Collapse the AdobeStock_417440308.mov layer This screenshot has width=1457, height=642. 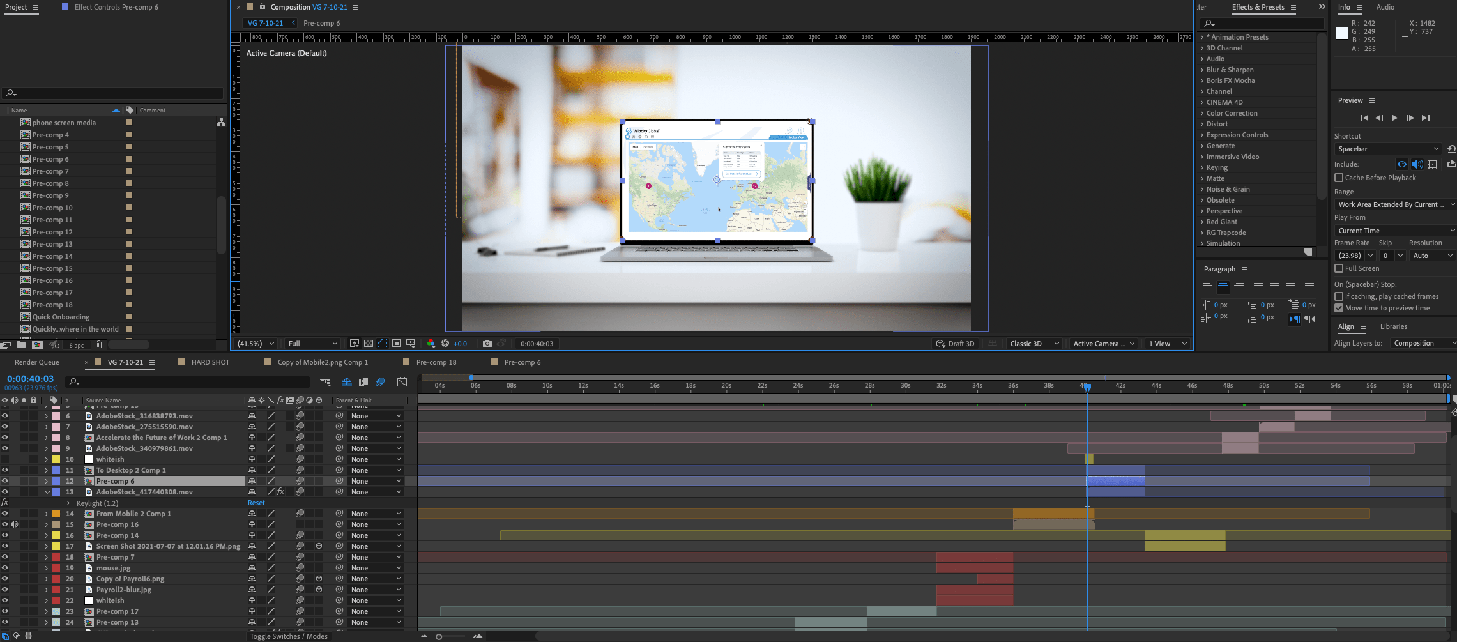pyautogui.click(x=47, y=492)
